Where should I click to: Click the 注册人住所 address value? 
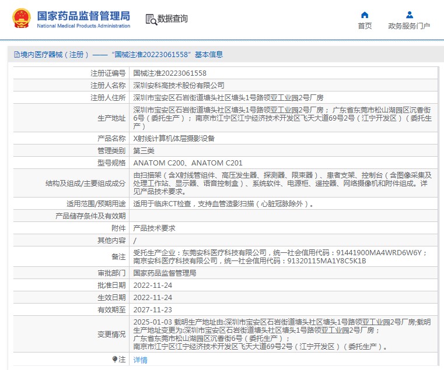click(x=228, y=97)
